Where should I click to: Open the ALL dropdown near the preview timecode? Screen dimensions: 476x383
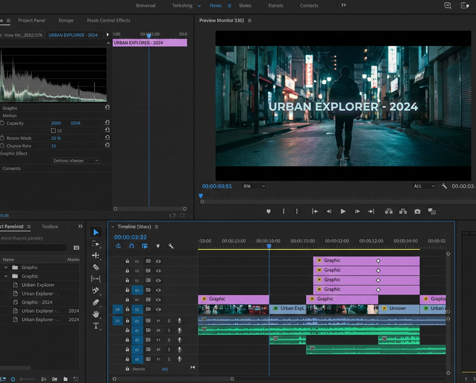(424, 186)
